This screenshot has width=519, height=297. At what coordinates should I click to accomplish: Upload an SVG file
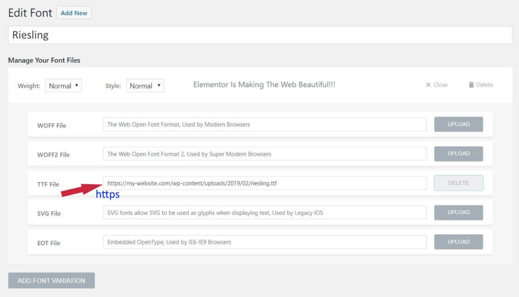[x=458, y=213]
